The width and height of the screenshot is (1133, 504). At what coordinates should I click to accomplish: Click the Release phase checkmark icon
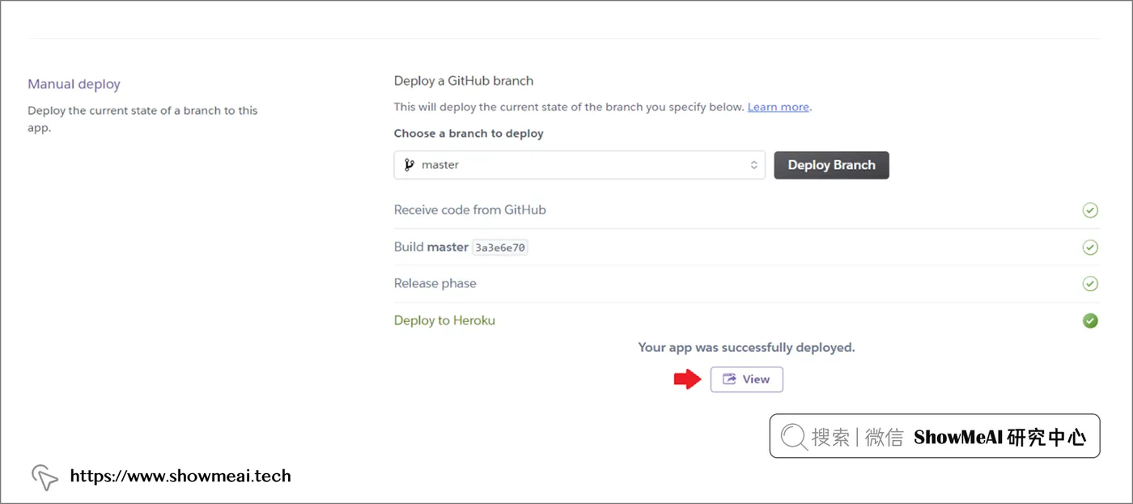[x=1090, y=284]
